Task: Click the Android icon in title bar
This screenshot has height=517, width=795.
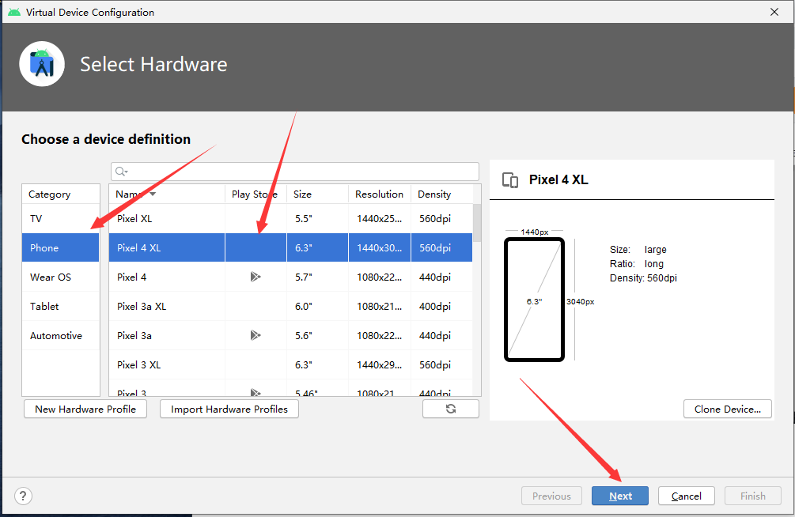Action: click(14, 12)
